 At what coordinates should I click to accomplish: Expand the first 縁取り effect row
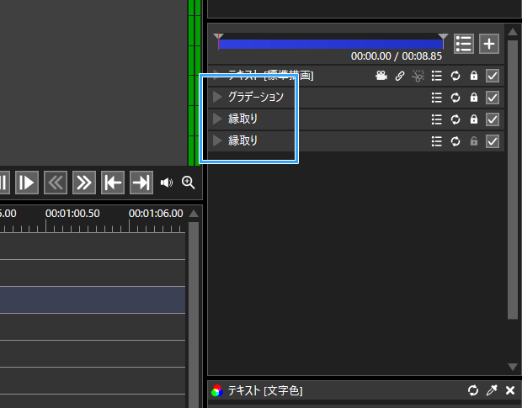[x=217, y=119]
